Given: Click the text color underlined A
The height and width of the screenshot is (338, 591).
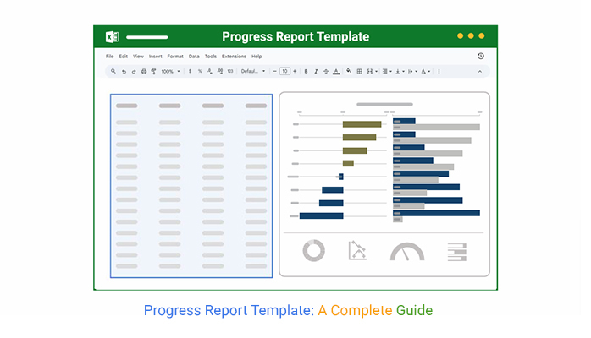Looking at the screenshot, I should (x=337, y=72).
